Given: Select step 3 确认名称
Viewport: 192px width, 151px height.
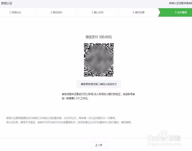Looking at the screenshot, I should click(x=98, y=13).
